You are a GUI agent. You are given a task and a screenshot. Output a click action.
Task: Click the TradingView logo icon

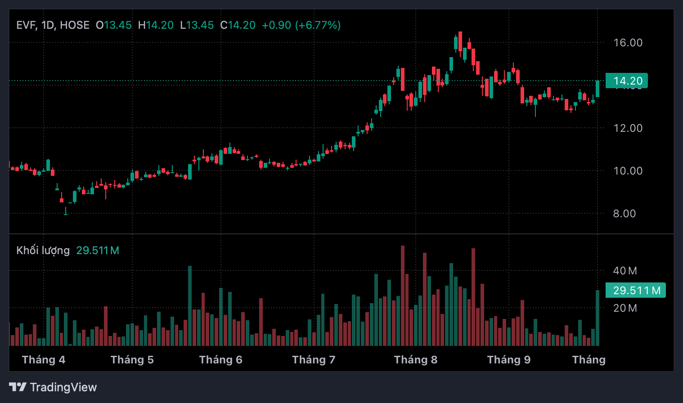click(18, 387)
